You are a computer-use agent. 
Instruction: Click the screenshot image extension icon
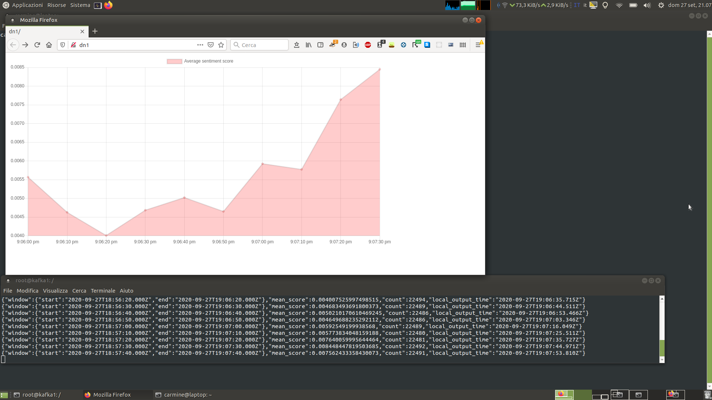[451, 45]
